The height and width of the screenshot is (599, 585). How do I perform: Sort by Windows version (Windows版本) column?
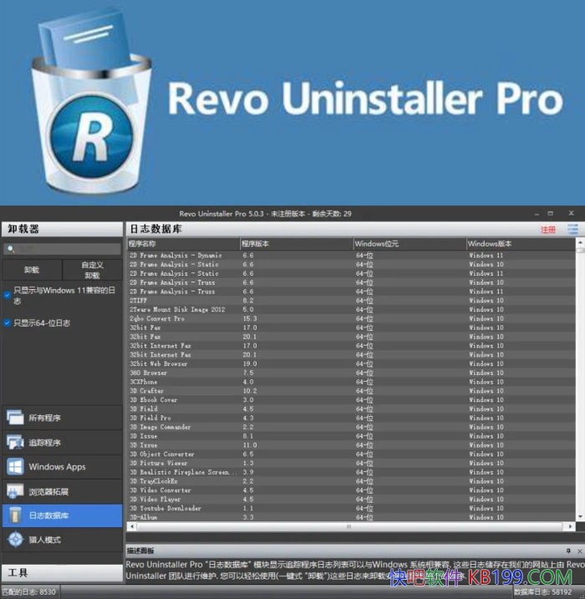(x=520, y=244)
